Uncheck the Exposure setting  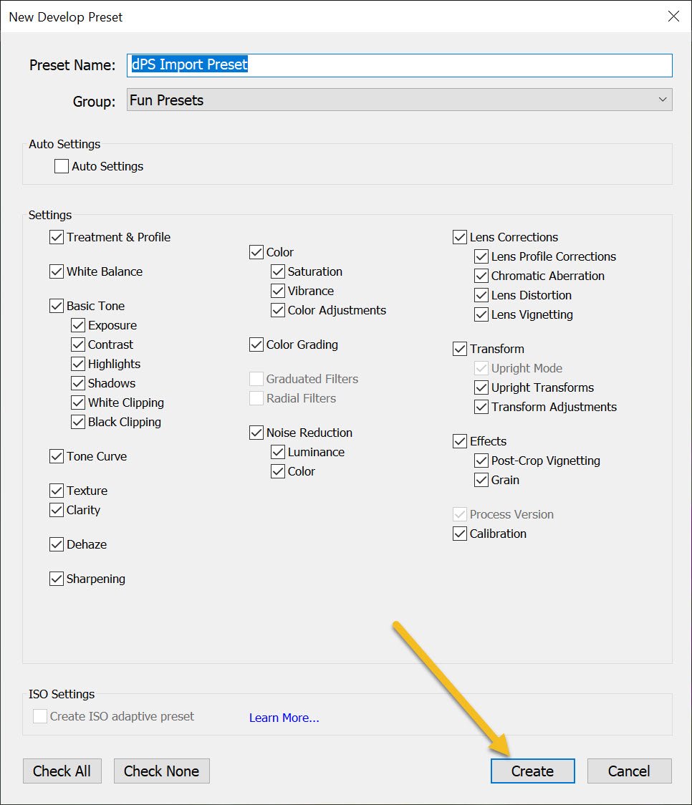click(78, 325)
